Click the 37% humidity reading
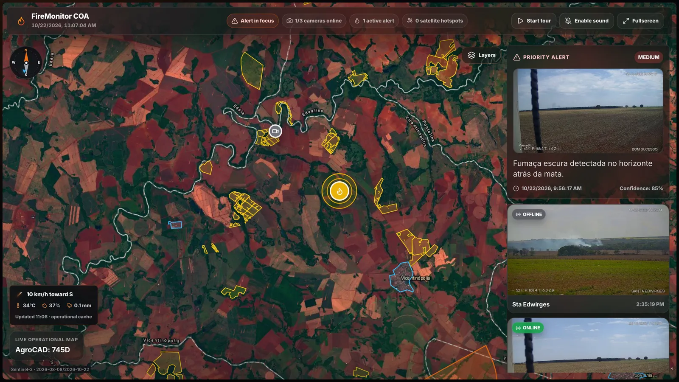 tap(51, 306)
